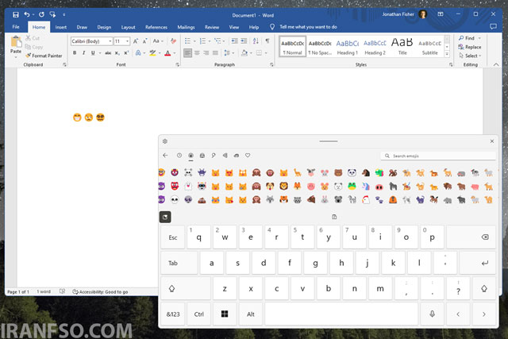This screenshot has height=339, width=508.
Task: Show recently used emojis clock icon
Action: [x=179, y=156]
